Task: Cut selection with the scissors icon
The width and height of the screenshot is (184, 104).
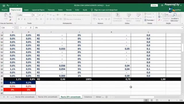Action: pos(10,14)
